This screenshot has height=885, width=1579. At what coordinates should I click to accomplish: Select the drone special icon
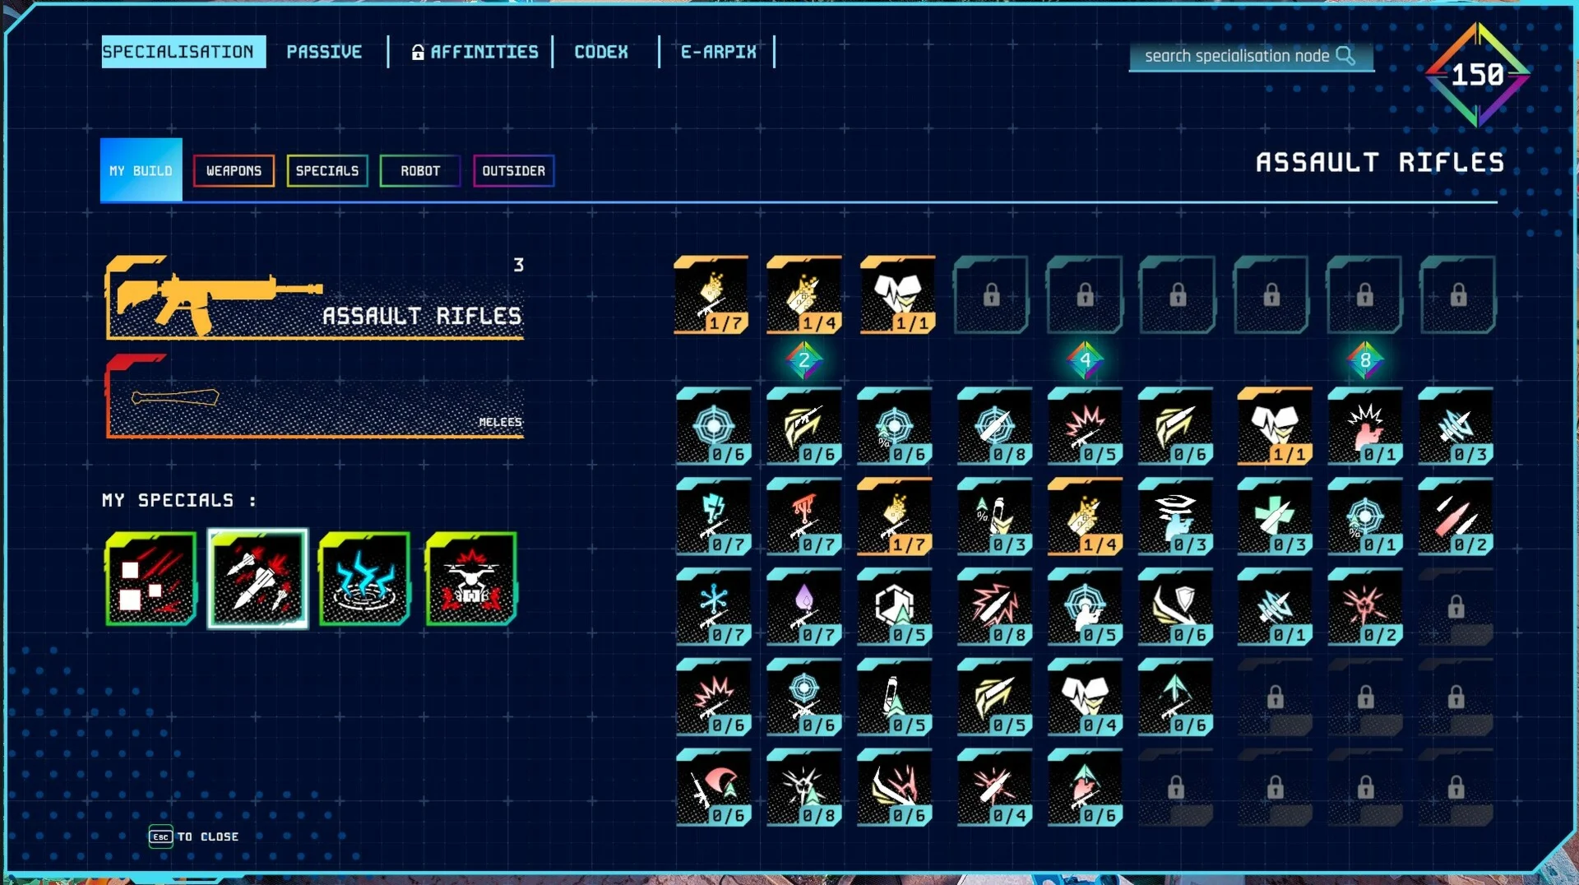471,579
